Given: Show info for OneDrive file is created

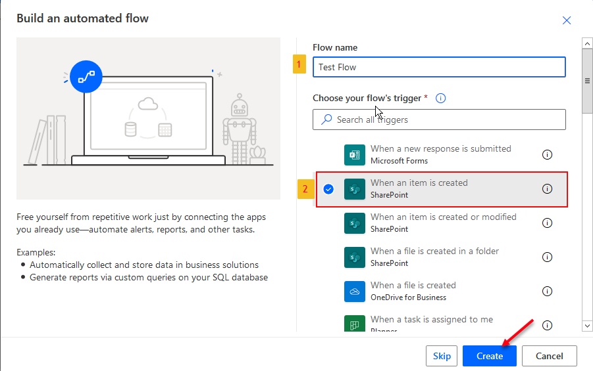Looking at the screenshot, I should 547,292.
